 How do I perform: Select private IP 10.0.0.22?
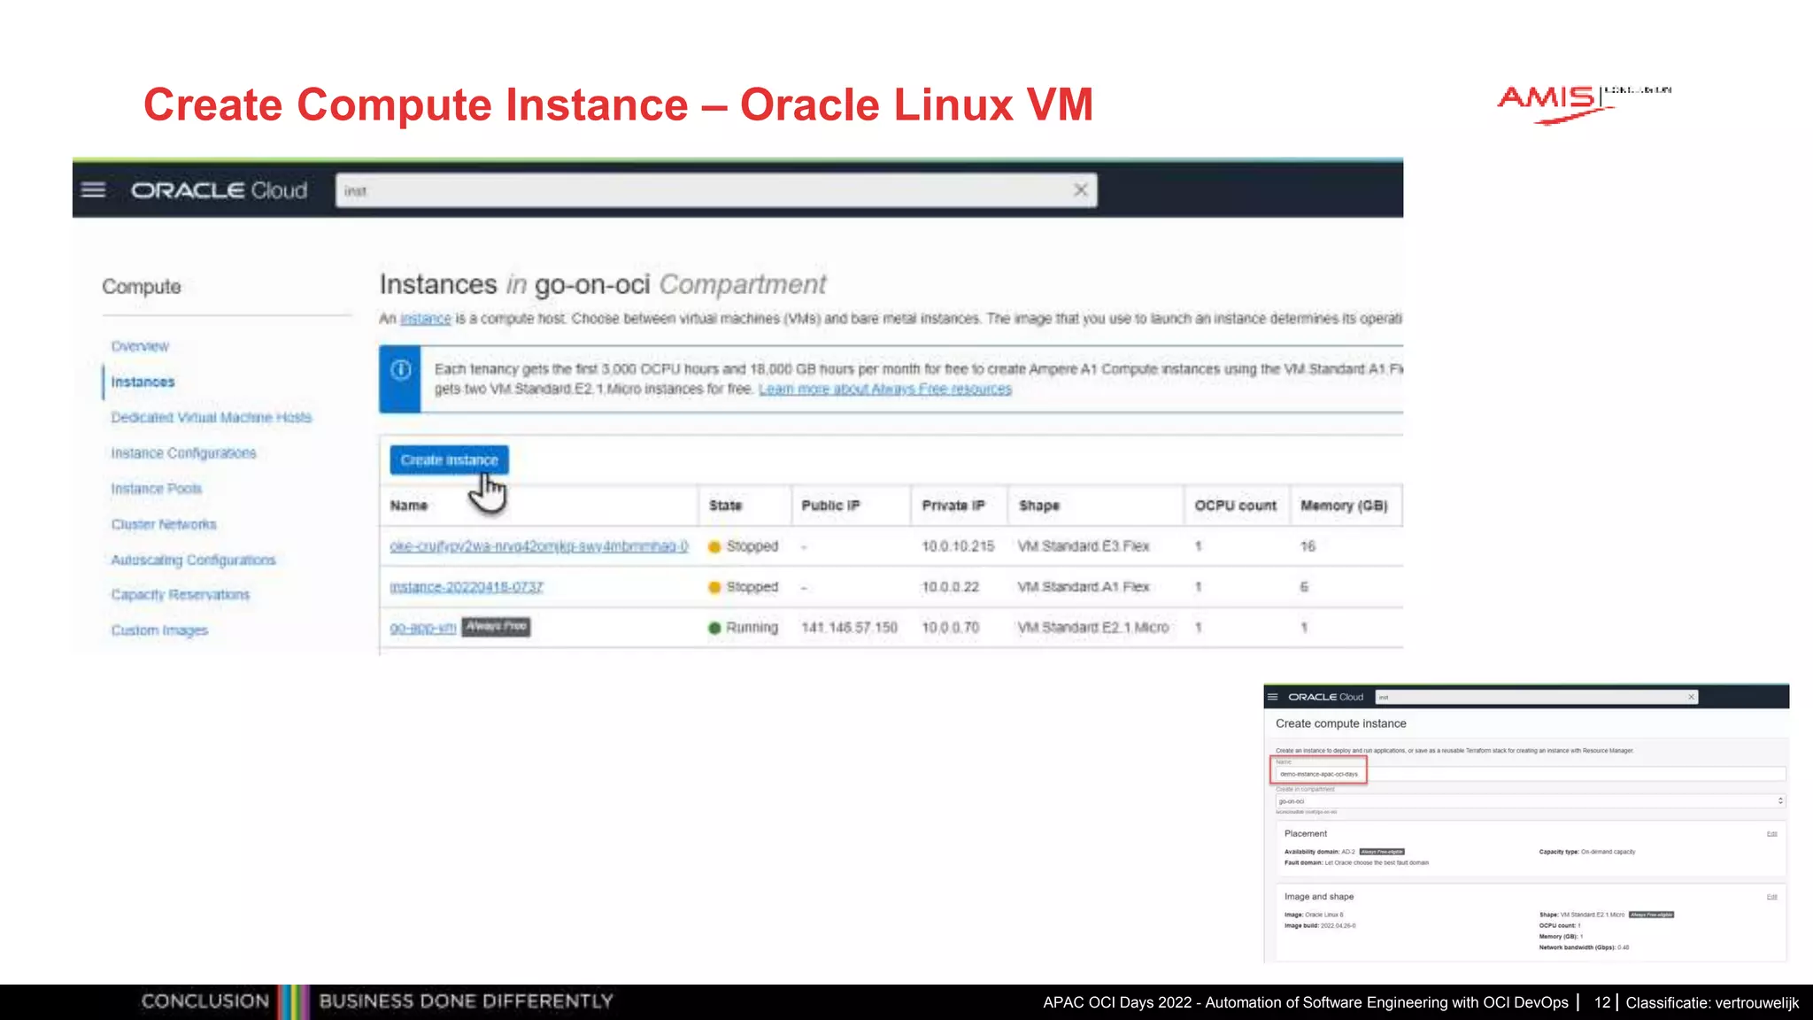[950, 586]
